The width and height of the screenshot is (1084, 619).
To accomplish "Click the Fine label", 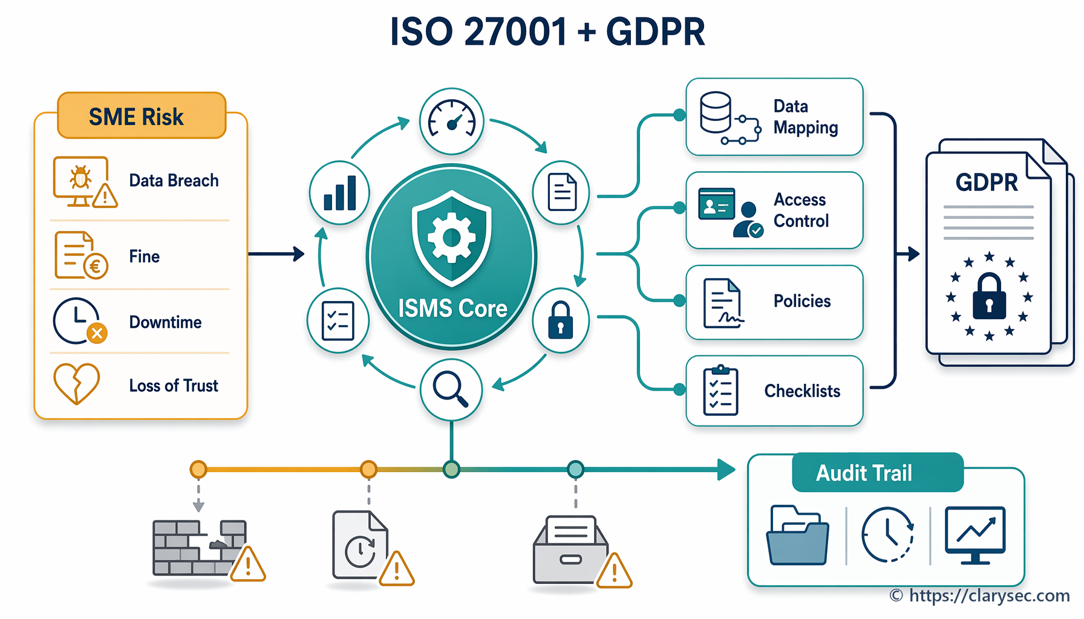I will (x=144, y=256).
